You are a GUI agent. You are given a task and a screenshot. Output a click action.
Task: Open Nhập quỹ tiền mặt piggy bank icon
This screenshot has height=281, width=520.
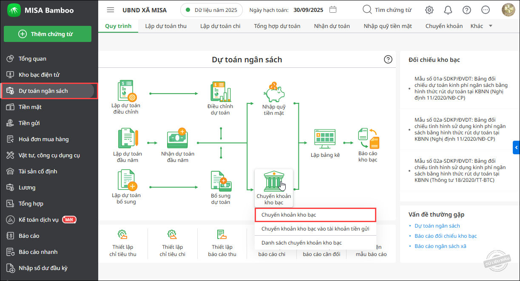pos(274,92)
